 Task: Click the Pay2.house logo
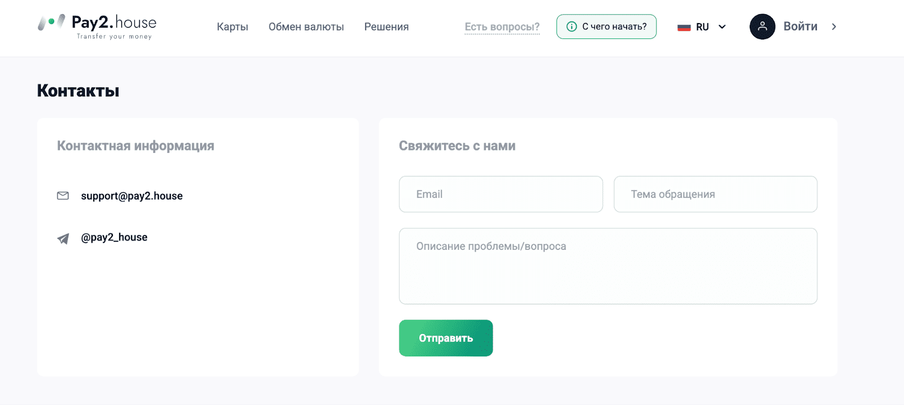point(97,27)
